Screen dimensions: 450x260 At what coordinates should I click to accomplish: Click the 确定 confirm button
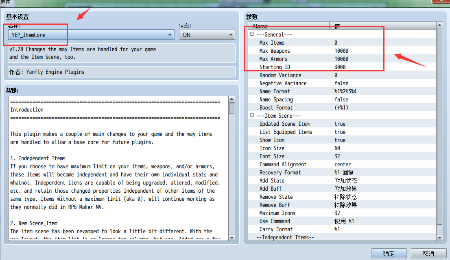click(x=389, y=254)
